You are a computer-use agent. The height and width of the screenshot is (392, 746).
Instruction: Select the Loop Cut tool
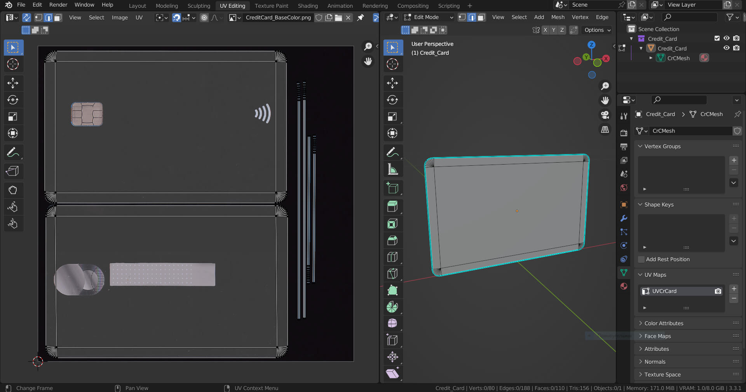[x=392, y=257]
